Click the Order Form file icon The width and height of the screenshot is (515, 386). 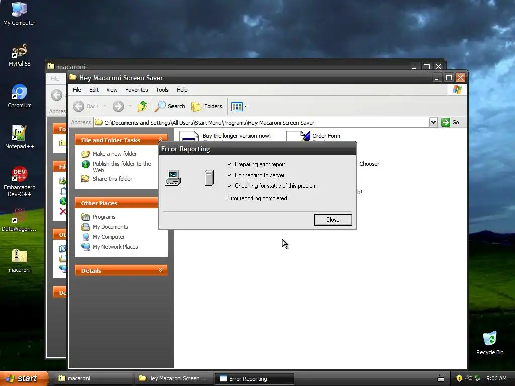299,136
